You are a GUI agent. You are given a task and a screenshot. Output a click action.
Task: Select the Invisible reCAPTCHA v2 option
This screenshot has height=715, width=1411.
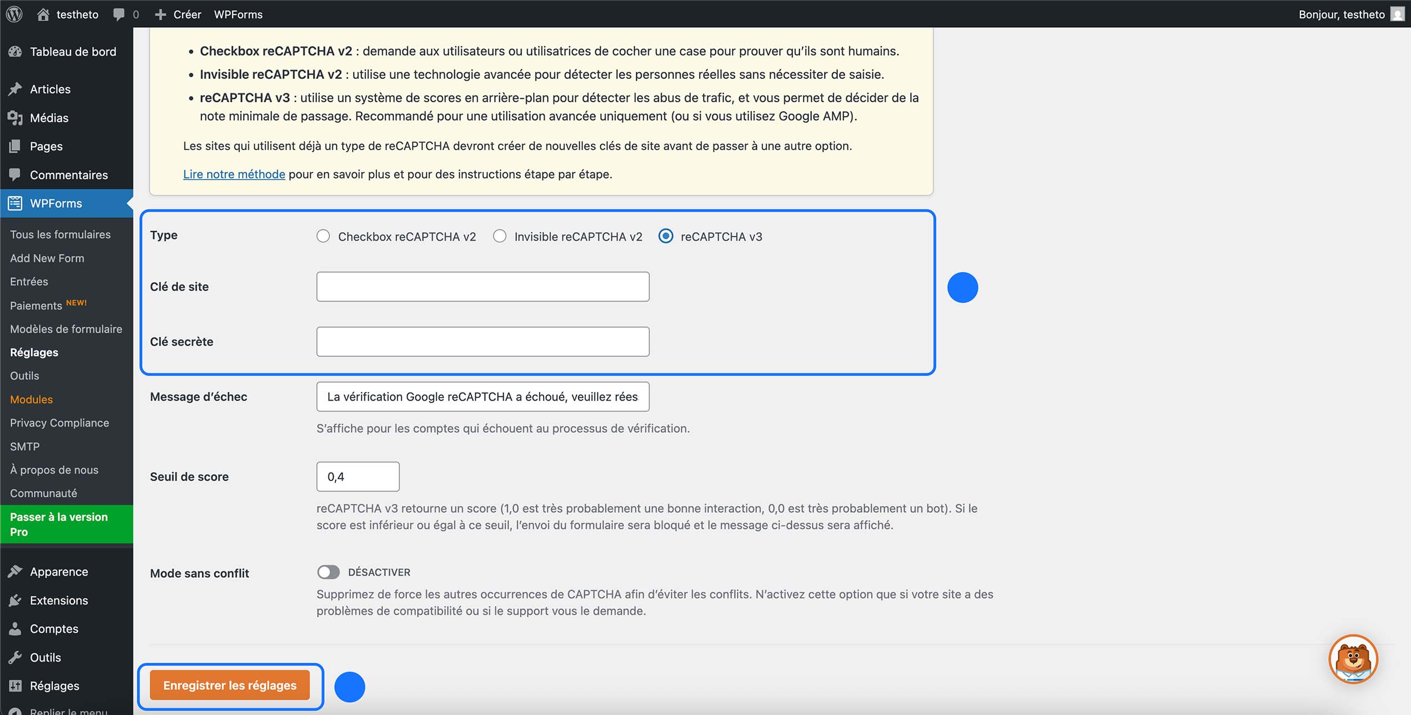(x=499, y=236)
